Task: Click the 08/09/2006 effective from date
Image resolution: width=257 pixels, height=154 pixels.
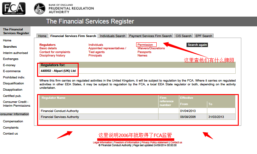Action: pyautogui.click(x=188, y=117)
